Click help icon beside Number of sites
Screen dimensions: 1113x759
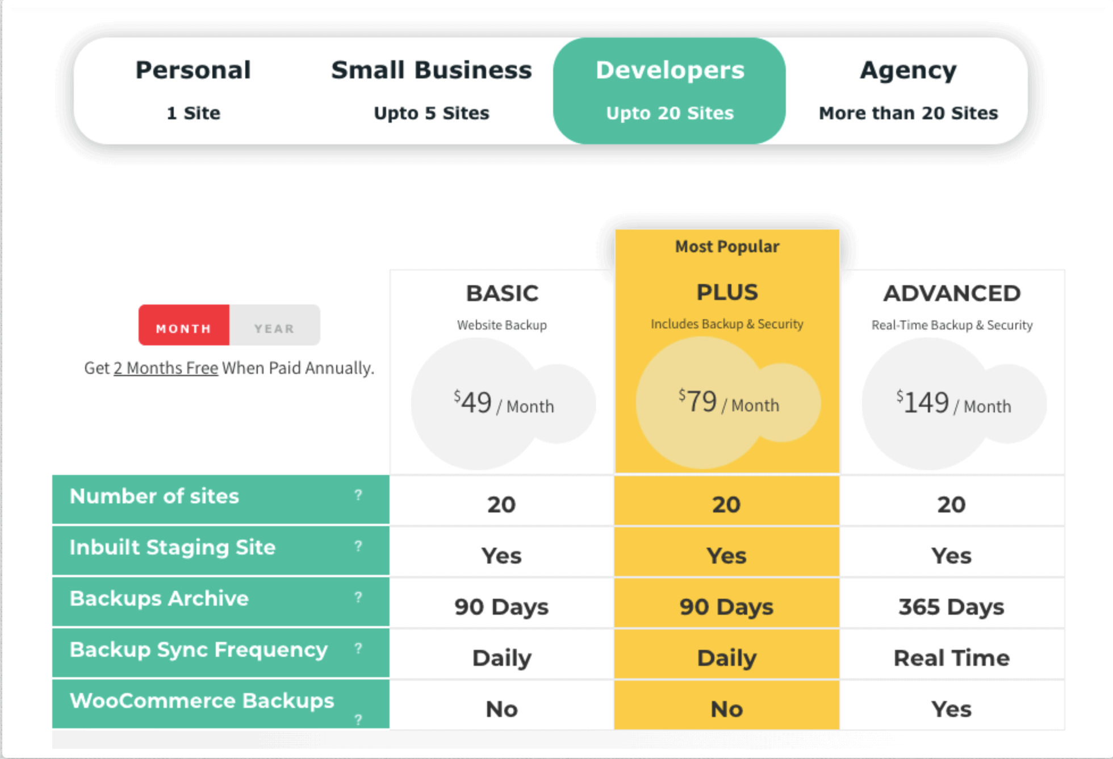coord(358,495)
